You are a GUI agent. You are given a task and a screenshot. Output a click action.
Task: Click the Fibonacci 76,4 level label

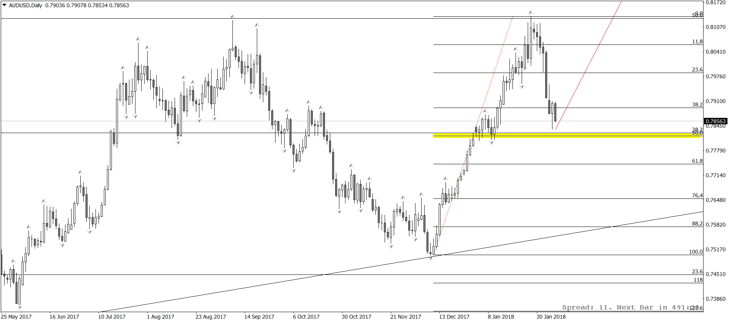point(697,195)
